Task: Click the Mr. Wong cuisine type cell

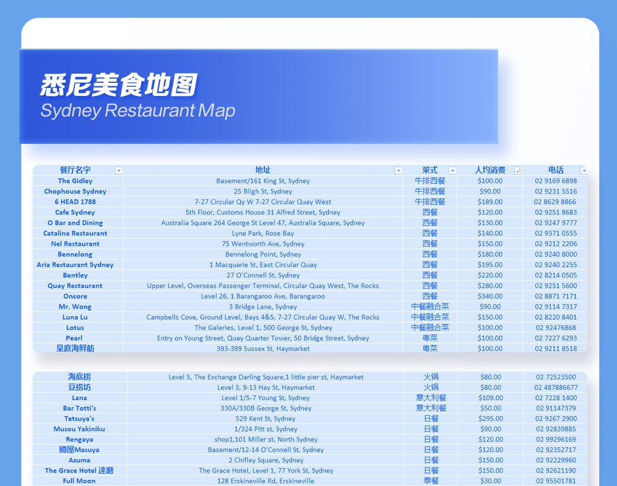Action: [430, 307]
